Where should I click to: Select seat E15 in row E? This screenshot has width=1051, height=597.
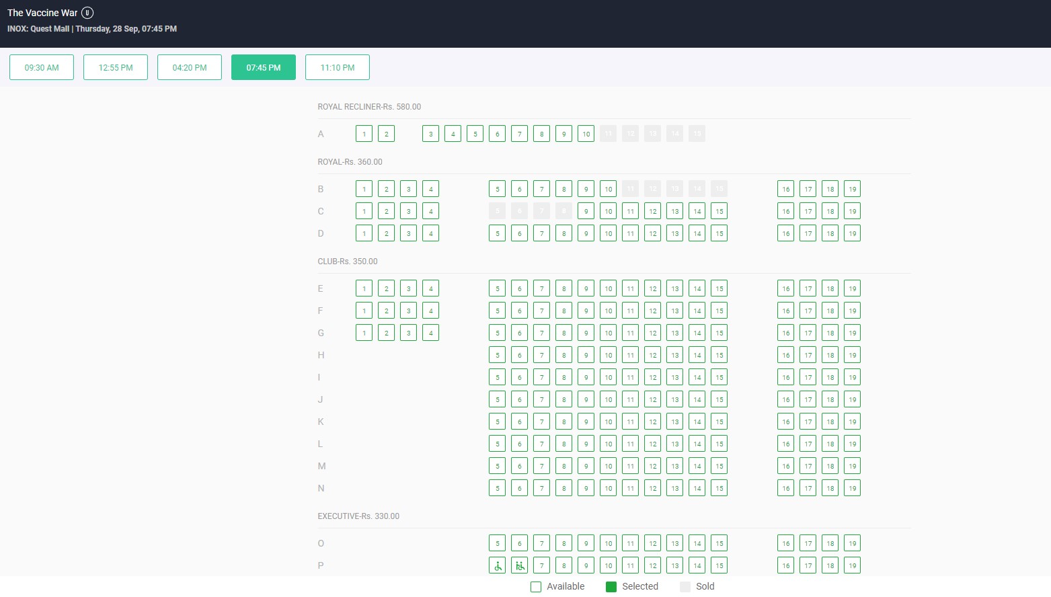point(719,288)
